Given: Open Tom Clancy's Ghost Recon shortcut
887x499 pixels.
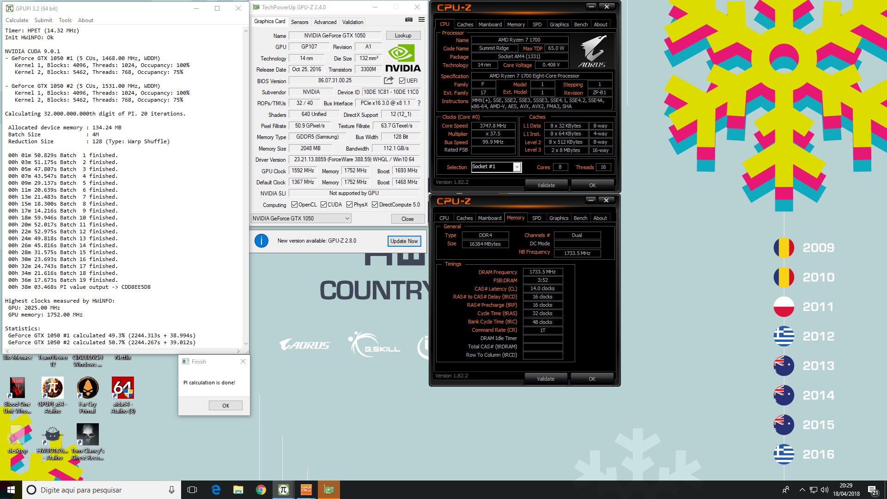Looking at the screenshot, I should pyautogui.click(x=88, y=443).
